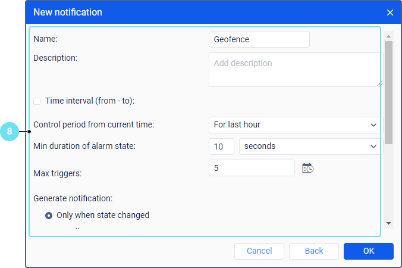Click the Max triggers field showing 5
Screen dimensions: 402x268
click(252, 169)
